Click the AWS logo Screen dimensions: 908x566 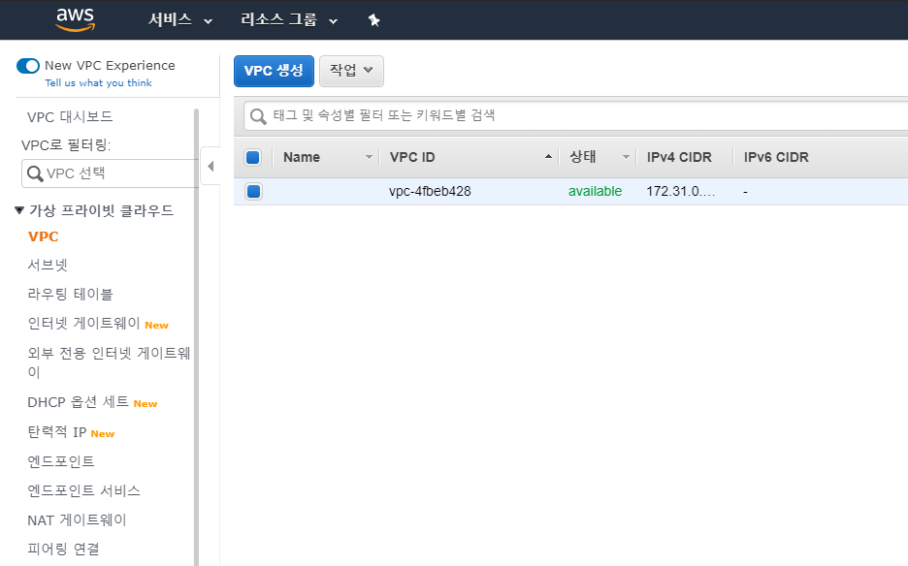(76, 19)
